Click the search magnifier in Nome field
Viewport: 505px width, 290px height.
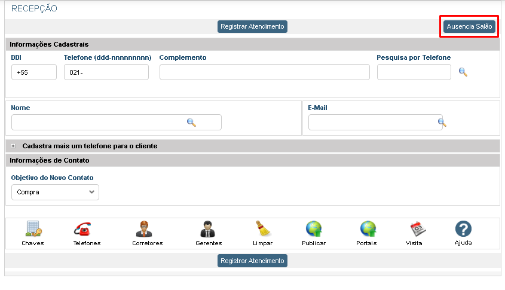click(191, 122)
